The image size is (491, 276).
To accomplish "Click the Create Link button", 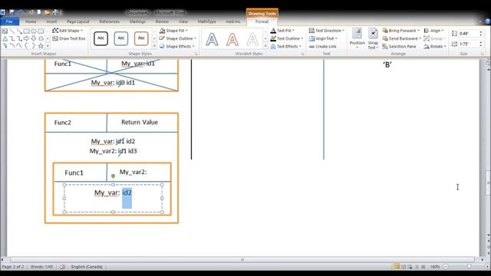I will (x=322, y=46).
